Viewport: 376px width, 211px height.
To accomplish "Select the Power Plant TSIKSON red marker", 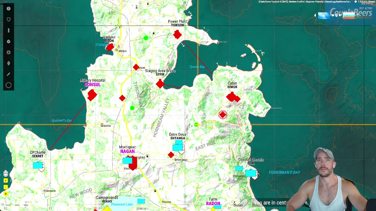I will (177, 35).
